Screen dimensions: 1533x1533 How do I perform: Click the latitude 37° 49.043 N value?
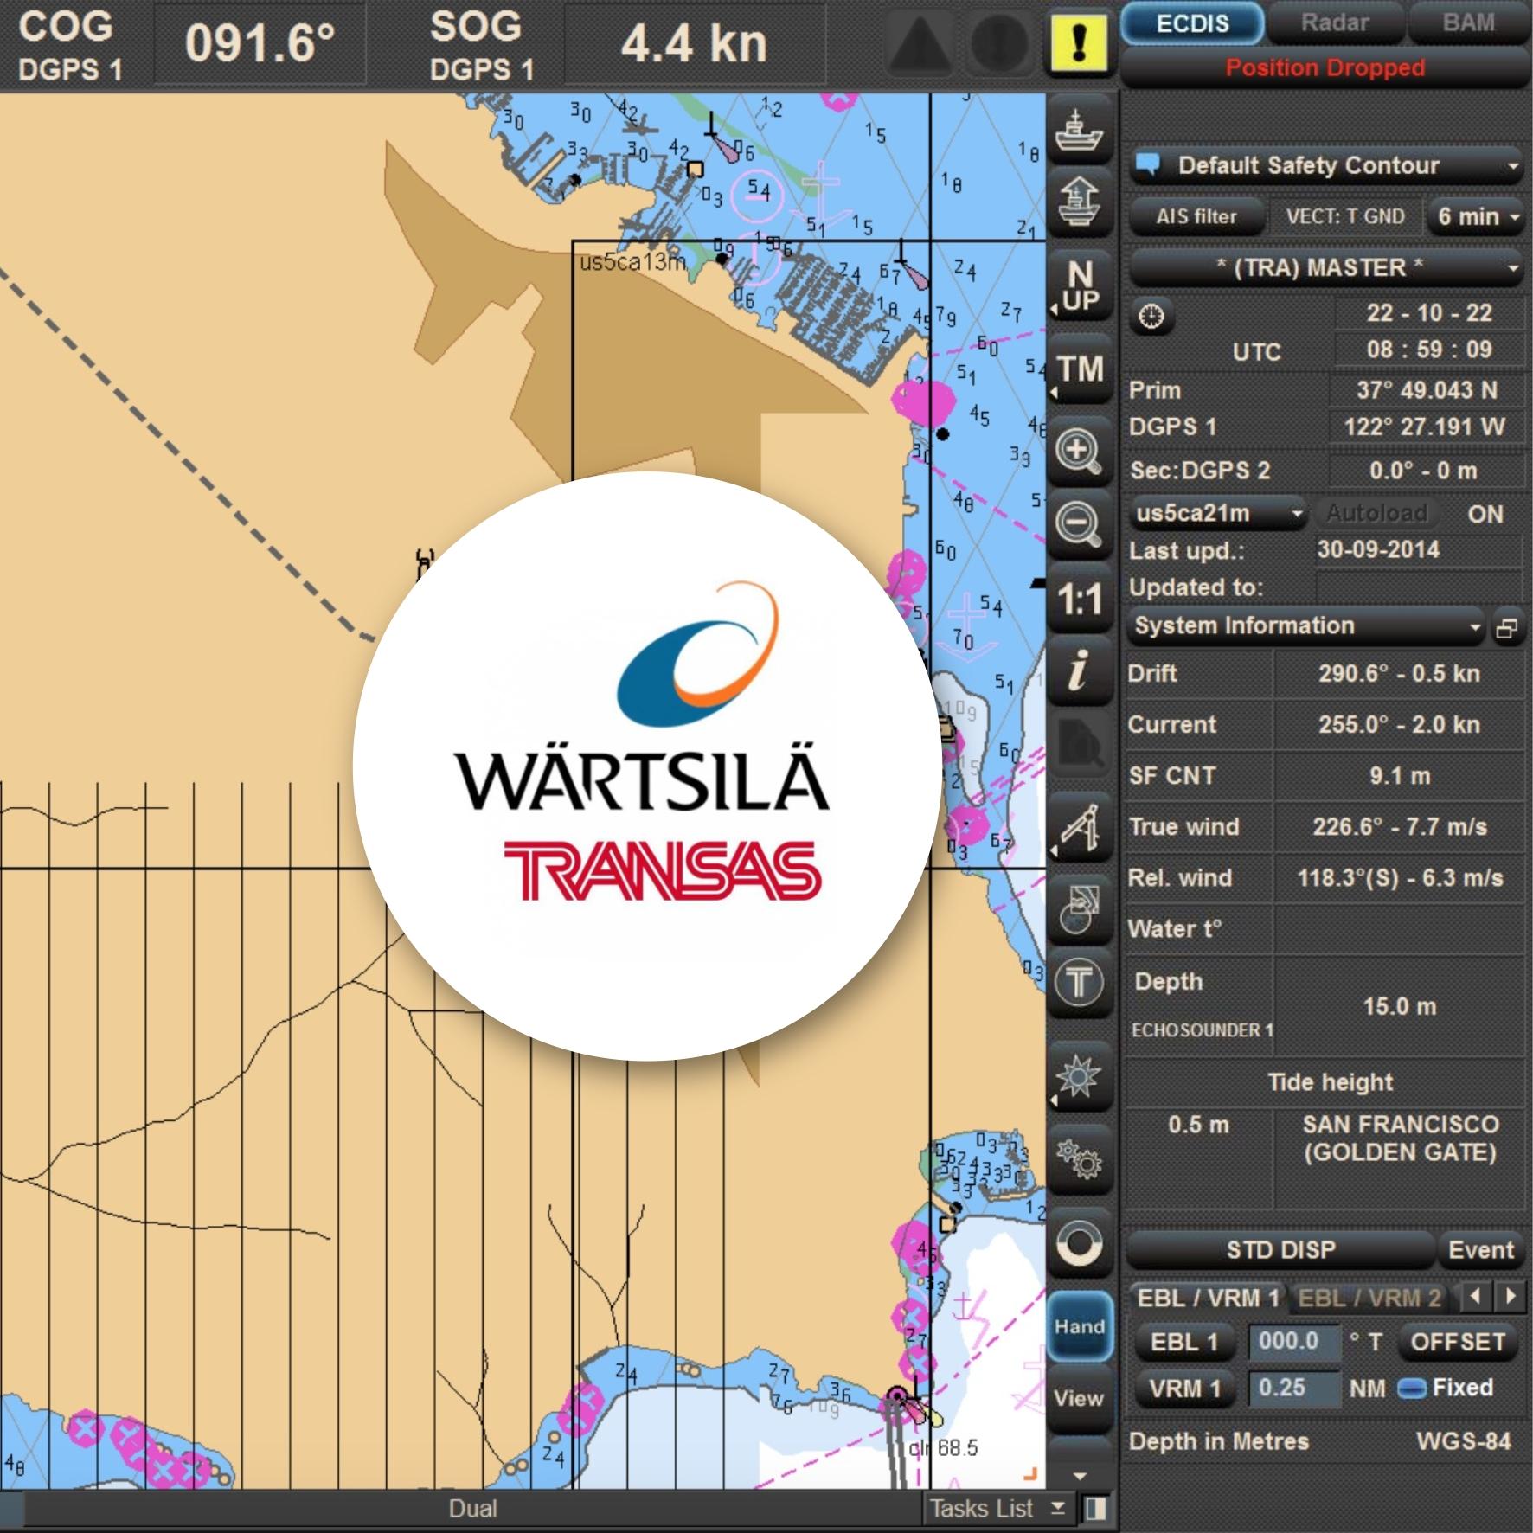pyautogui.click(x=1427, y=390)
